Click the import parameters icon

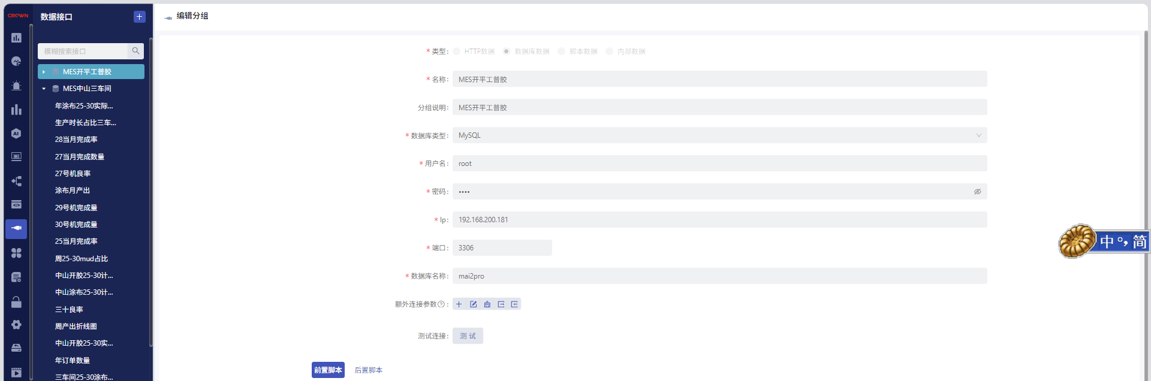[514, 304]
